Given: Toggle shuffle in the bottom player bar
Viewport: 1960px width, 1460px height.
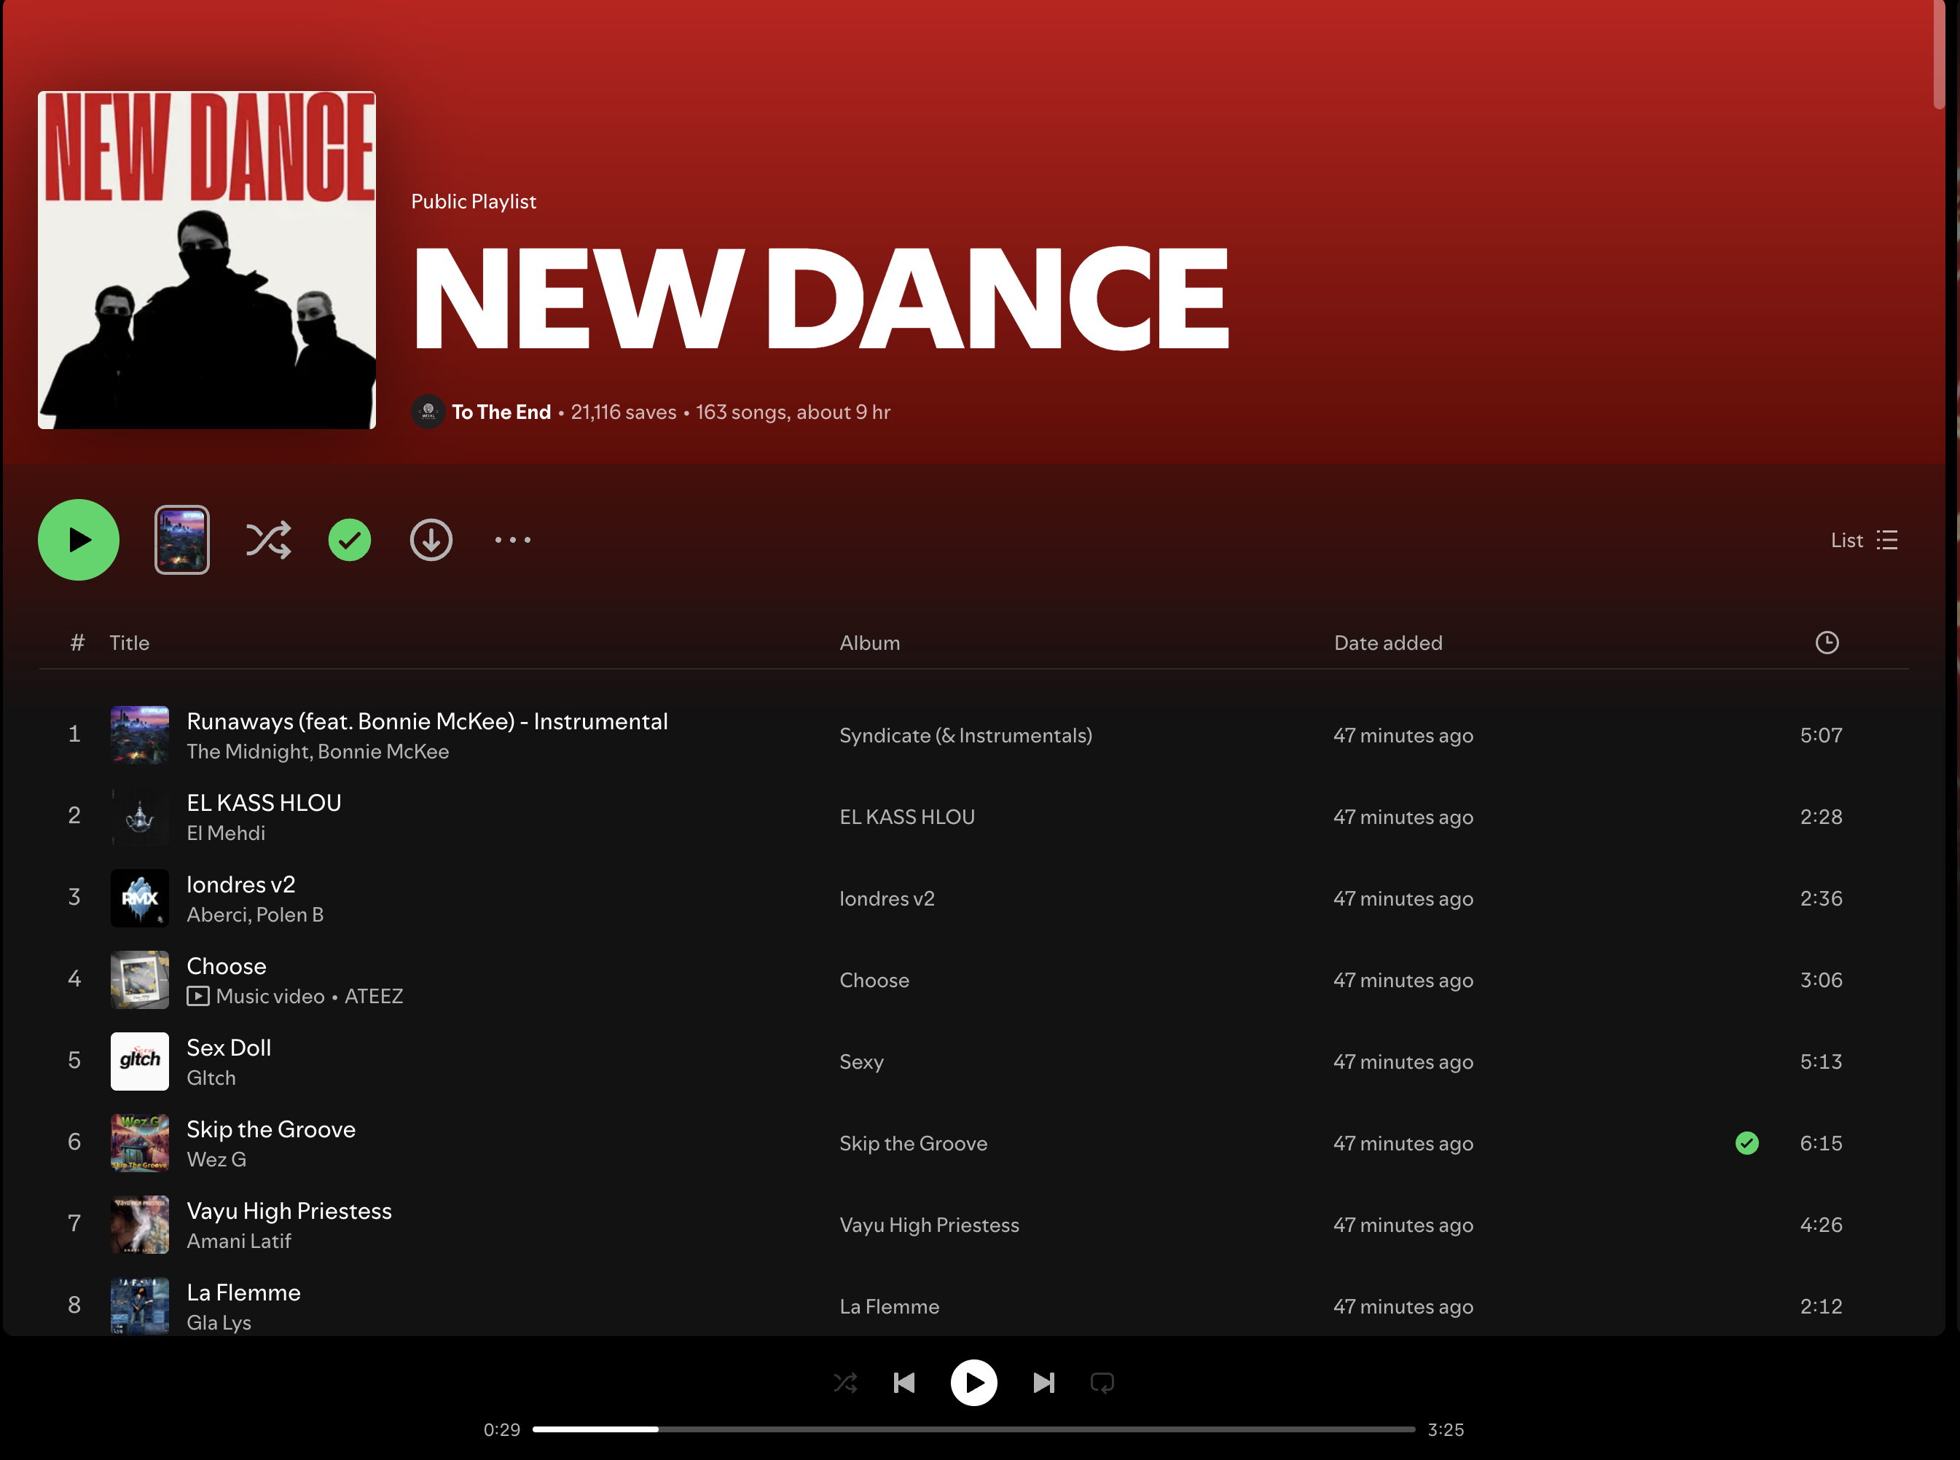Looking at the screenshot, I should [x=846, y=1382].
